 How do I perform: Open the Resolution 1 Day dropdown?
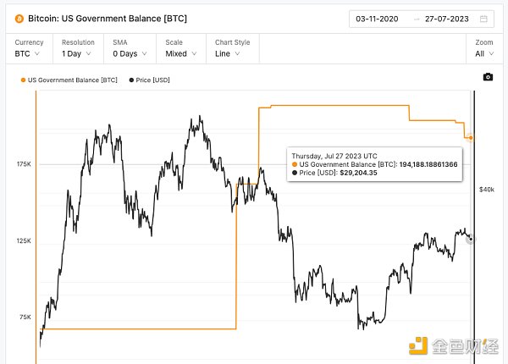pos(81,53)
